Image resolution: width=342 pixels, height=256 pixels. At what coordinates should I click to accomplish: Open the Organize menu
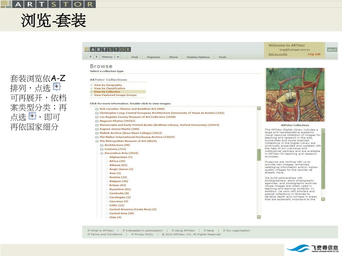click(153, 57)
